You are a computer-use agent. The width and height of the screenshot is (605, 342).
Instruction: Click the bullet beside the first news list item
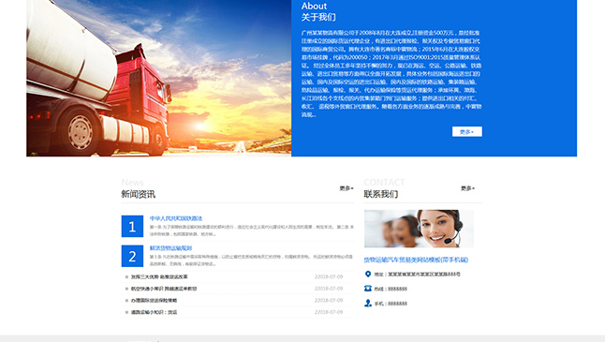click(x=126, y=276)
